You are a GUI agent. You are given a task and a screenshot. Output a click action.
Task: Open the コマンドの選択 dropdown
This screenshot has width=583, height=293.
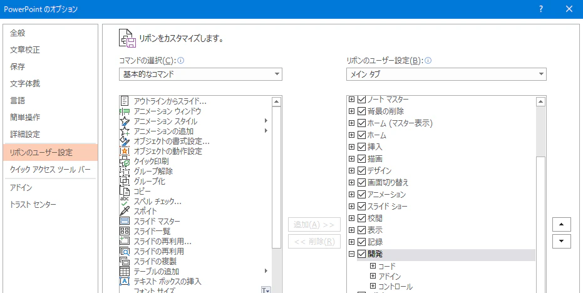[x=200, y=74]
